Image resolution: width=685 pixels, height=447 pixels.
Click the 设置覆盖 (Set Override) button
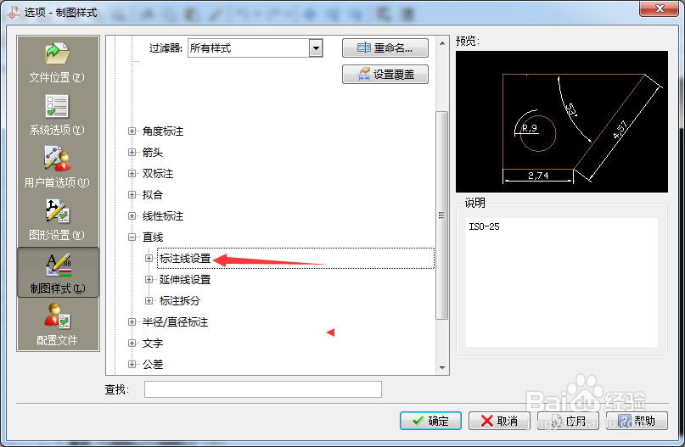click(x=385, y=74)
